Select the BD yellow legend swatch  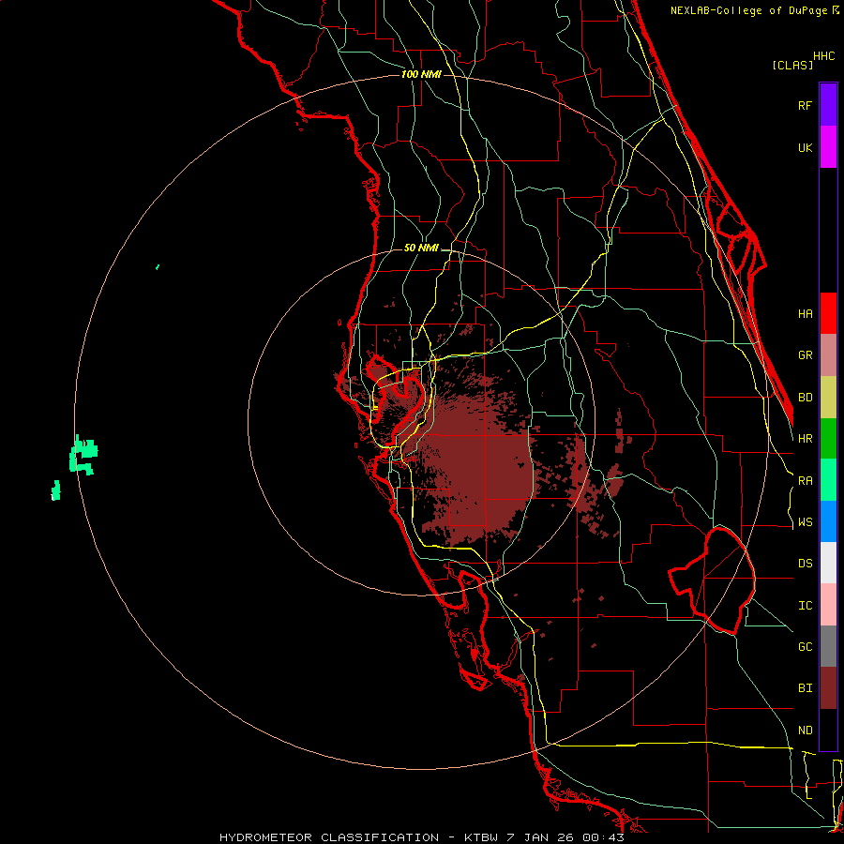[828, 398]
